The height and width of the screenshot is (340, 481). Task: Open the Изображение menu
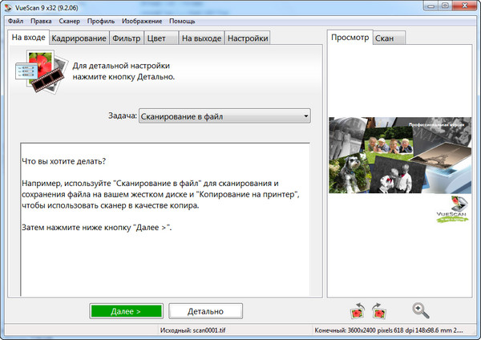point(144,20)
